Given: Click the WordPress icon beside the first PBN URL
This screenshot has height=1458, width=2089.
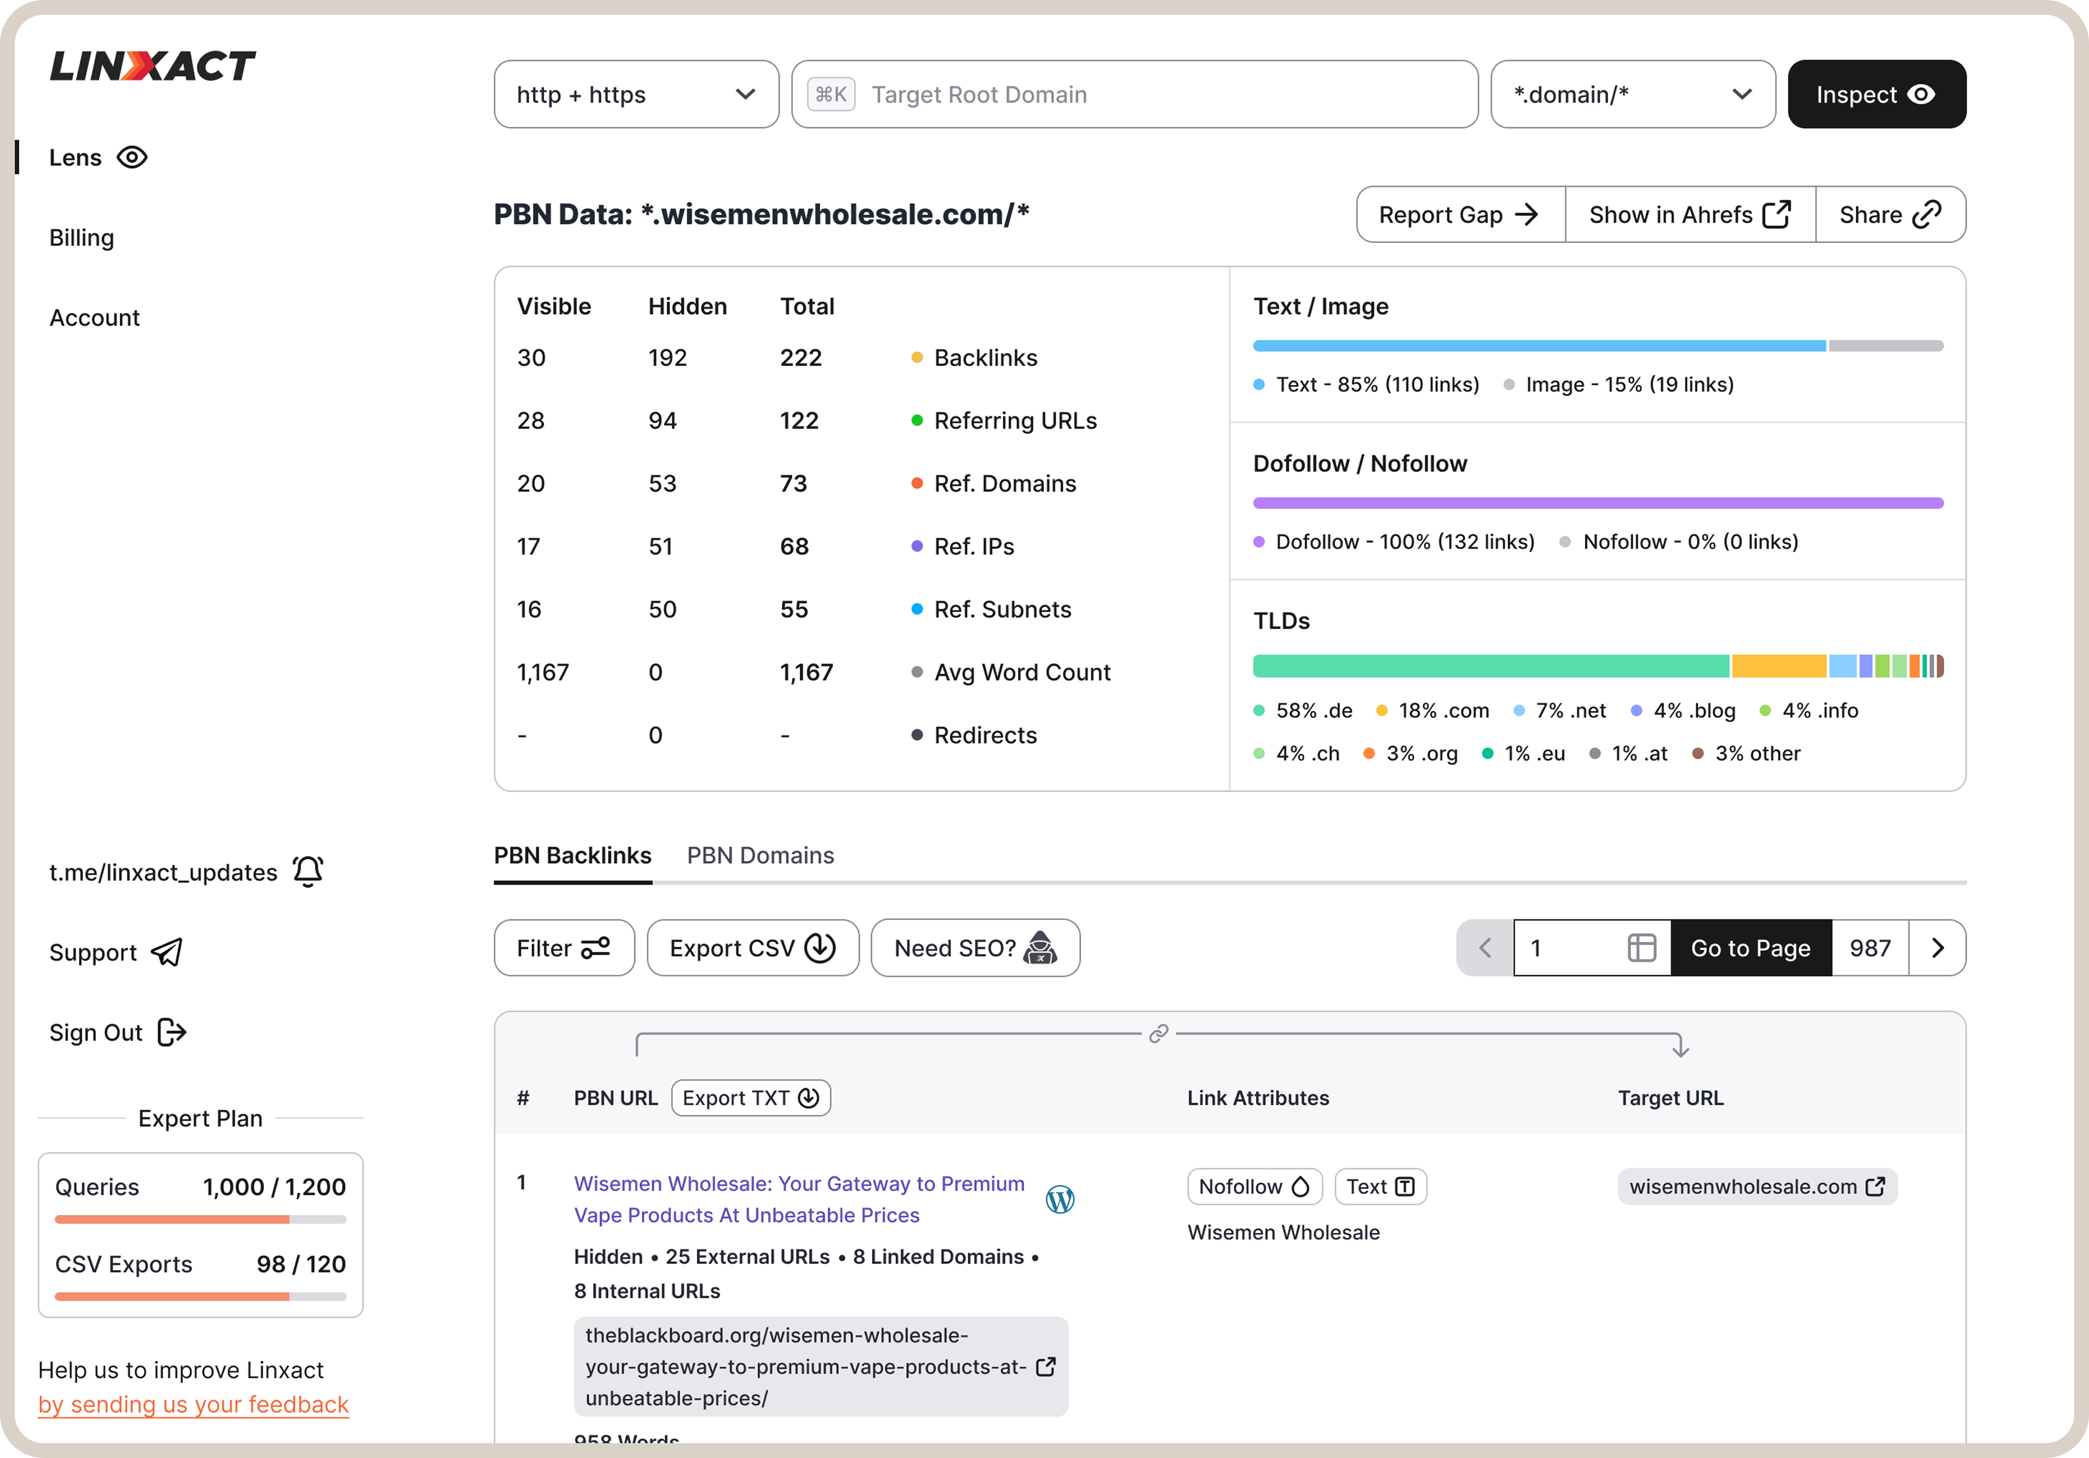Looking at the screenshot, I should tap(1060, 1199).
